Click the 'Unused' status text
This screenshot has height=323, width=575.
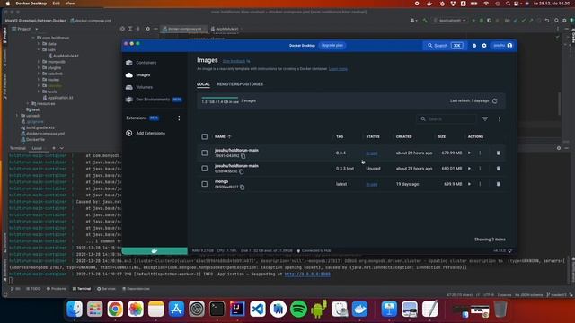(373, 169)
